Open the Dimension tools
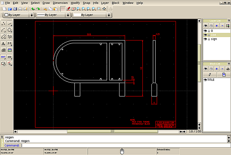This screenshot has width=231, height=155. [x=10, y=44]
